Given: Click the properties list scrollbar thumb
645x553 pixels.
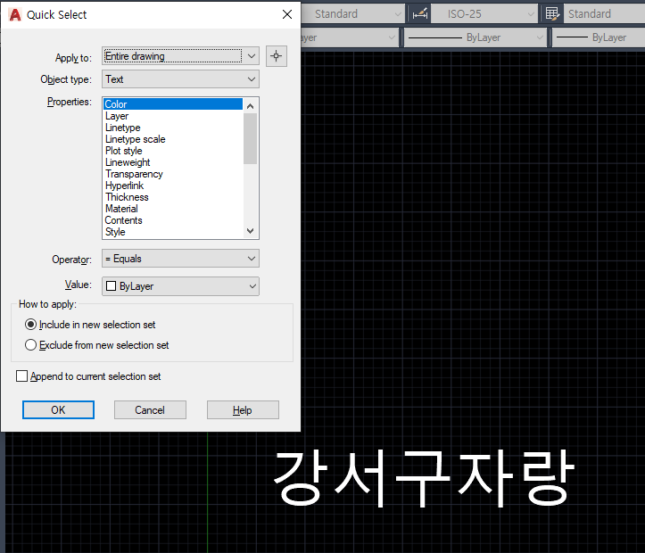Looking at the screenshot, I should tap(250, 138).
